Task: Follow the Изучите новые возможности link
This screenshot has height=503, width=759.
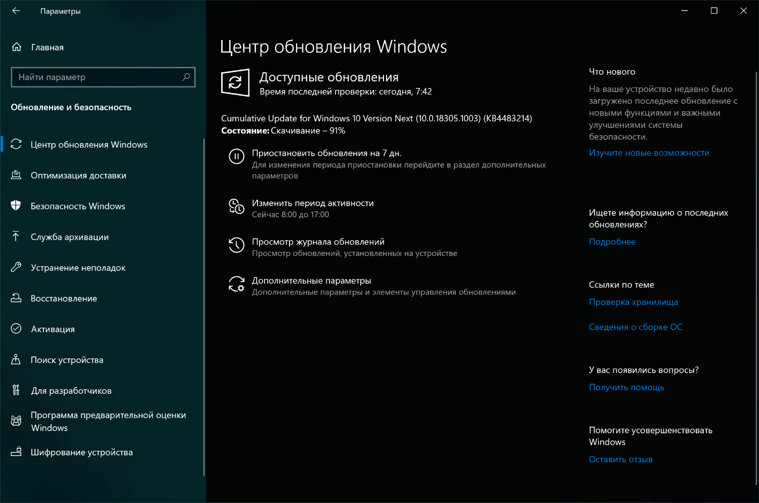Action: coord(649,153)
